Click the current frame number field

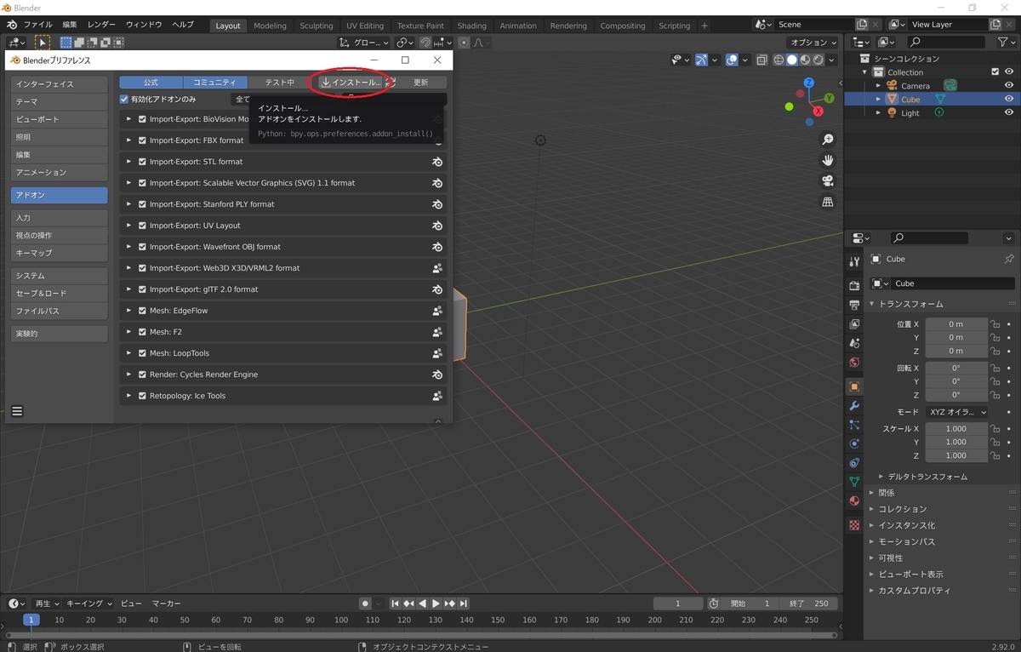point(678,603)
